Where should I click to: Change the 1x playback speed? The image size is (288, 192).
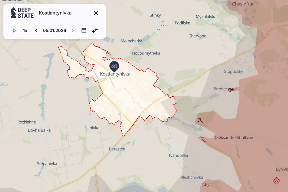pyautogui.click(x=25, y=31)
